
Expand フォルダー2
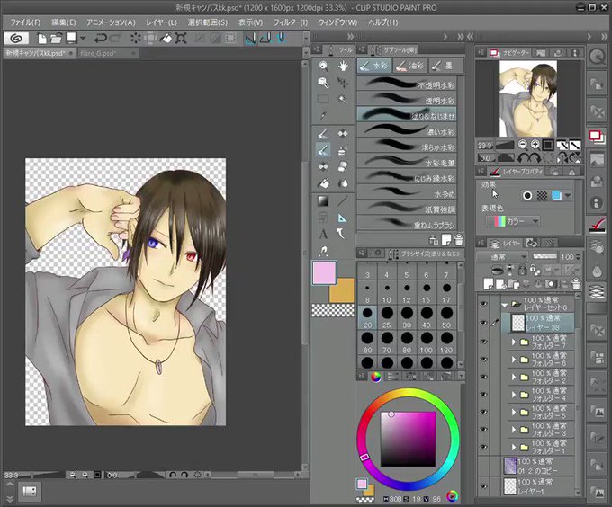(x=514, y=378)
